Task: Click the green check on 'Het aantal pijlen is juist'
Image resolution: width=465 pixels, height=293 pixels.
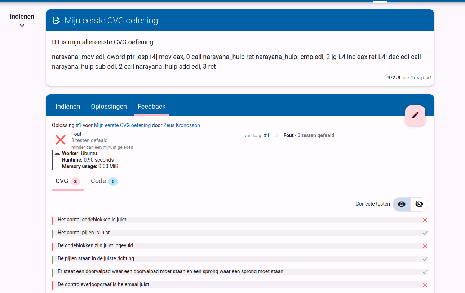Action: pyautogui.click(x=425, y=233)
